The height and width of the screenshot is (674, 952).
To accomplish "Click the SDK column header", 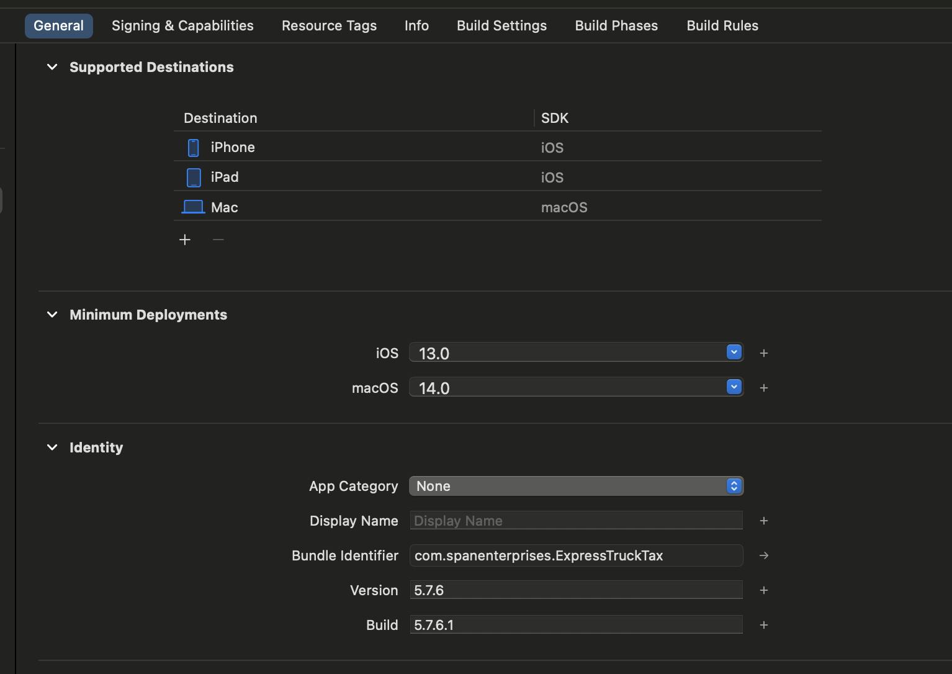I will (555, 118).
